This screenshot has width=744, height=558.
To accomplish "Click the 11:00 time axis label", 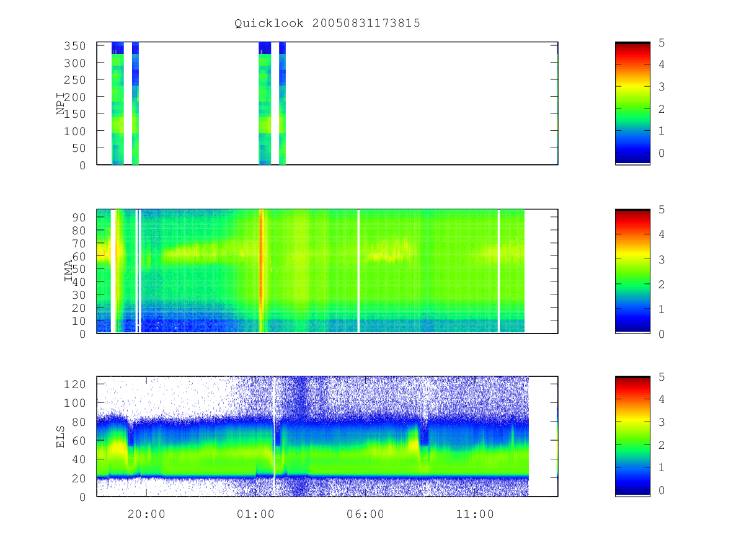I will pos(475,514).
